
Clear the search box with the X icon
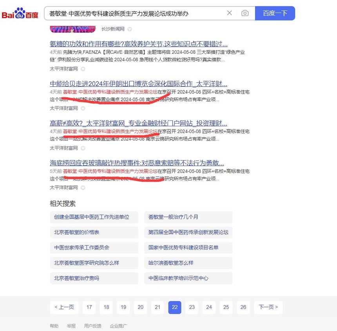(x=229, y=13)
